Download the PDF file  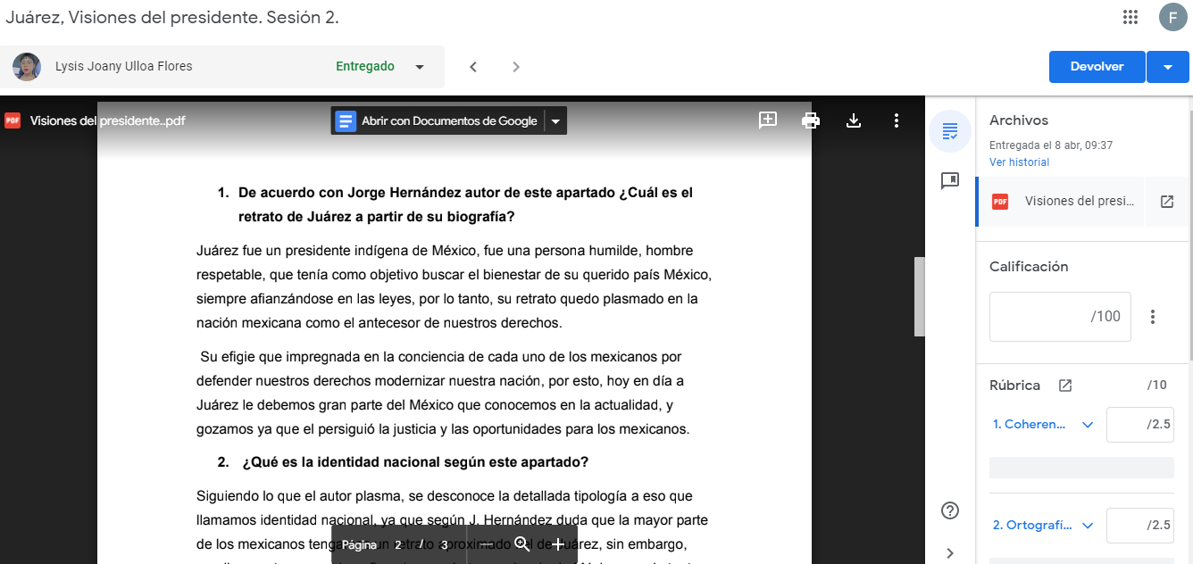tap(854, 120)
